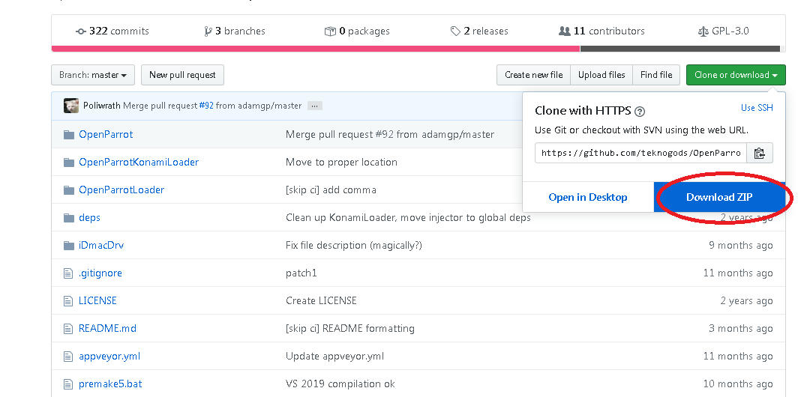This screenshot has width=810, height=397.
Task: Open the iDmacDrv folder link
Action: tap(101, 245)
